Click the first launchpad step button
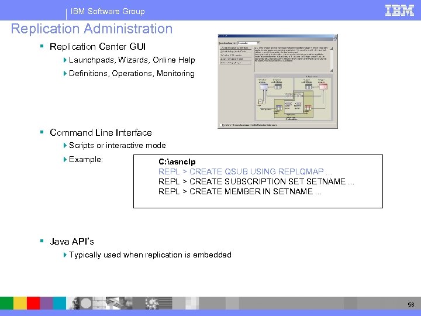This screenshot has height=316, width=421. click(236, 48)
